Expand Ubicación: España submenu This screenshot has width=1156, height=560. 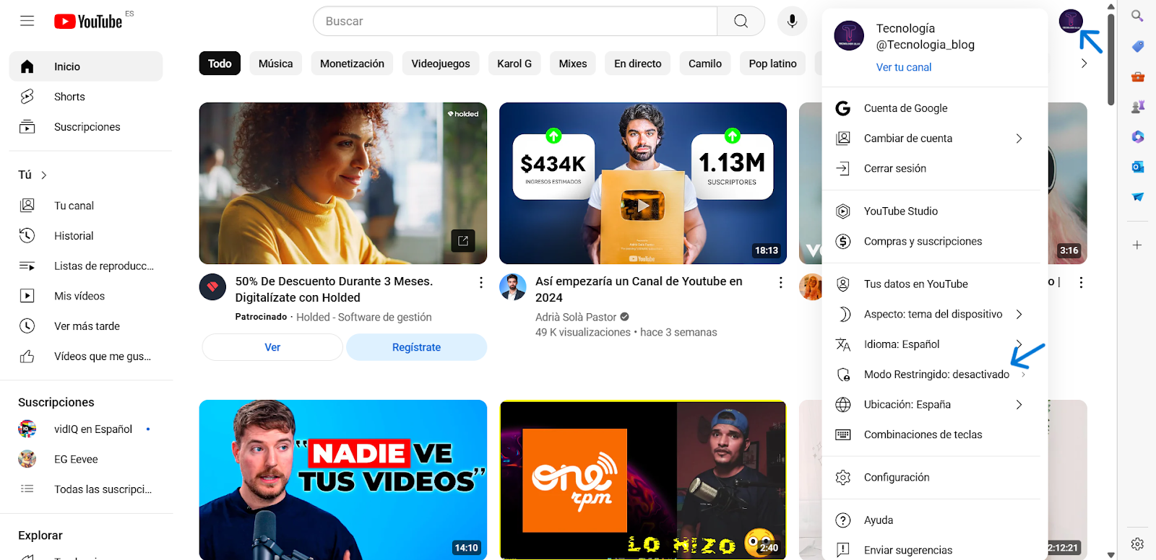934,404
